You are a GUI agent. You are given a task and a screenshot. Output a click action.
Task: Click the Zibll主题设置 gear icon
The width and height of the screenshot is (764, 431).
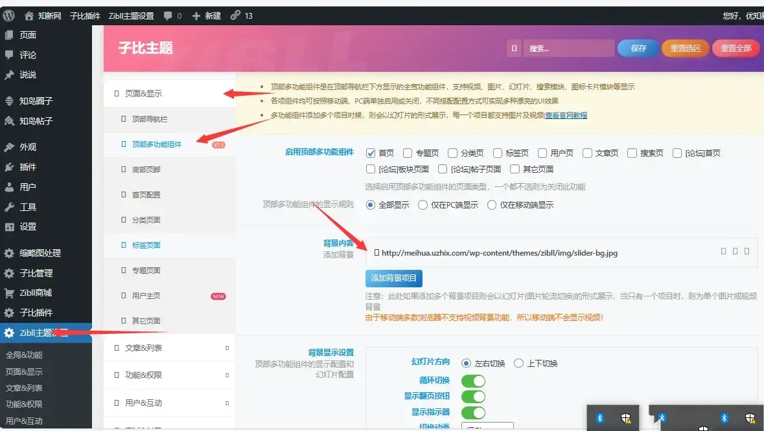tap(9, 333)
